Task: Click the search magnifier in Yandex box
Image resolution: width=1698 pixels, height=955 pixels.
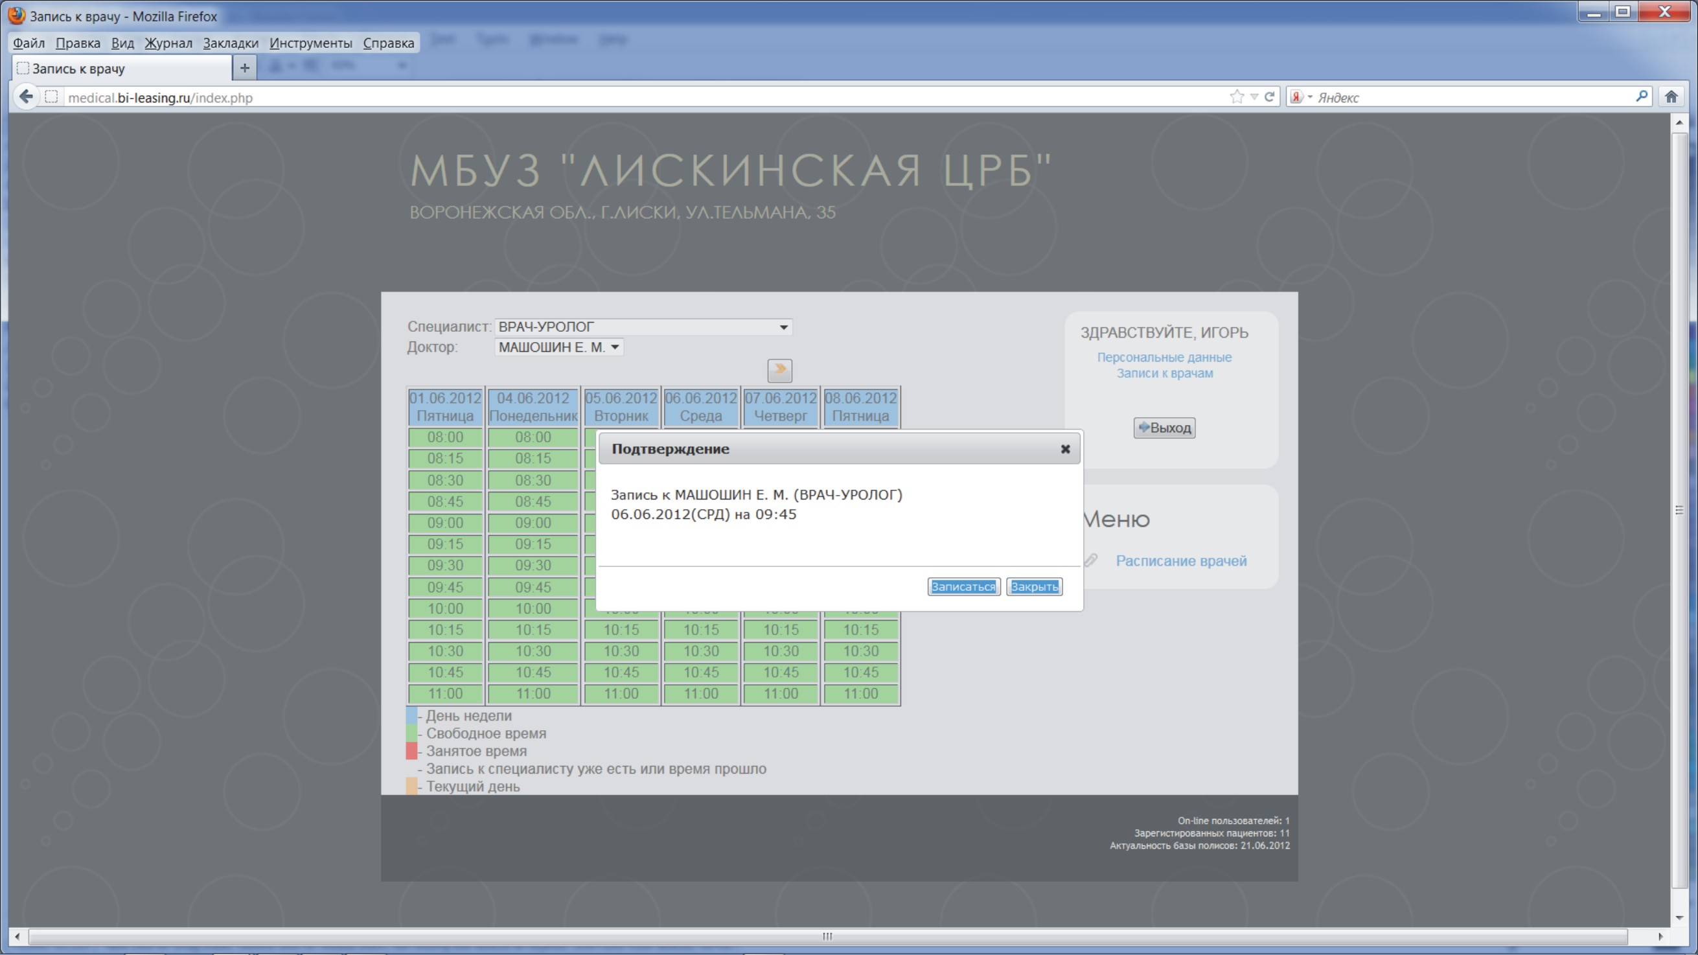Action: (1641, 97)
